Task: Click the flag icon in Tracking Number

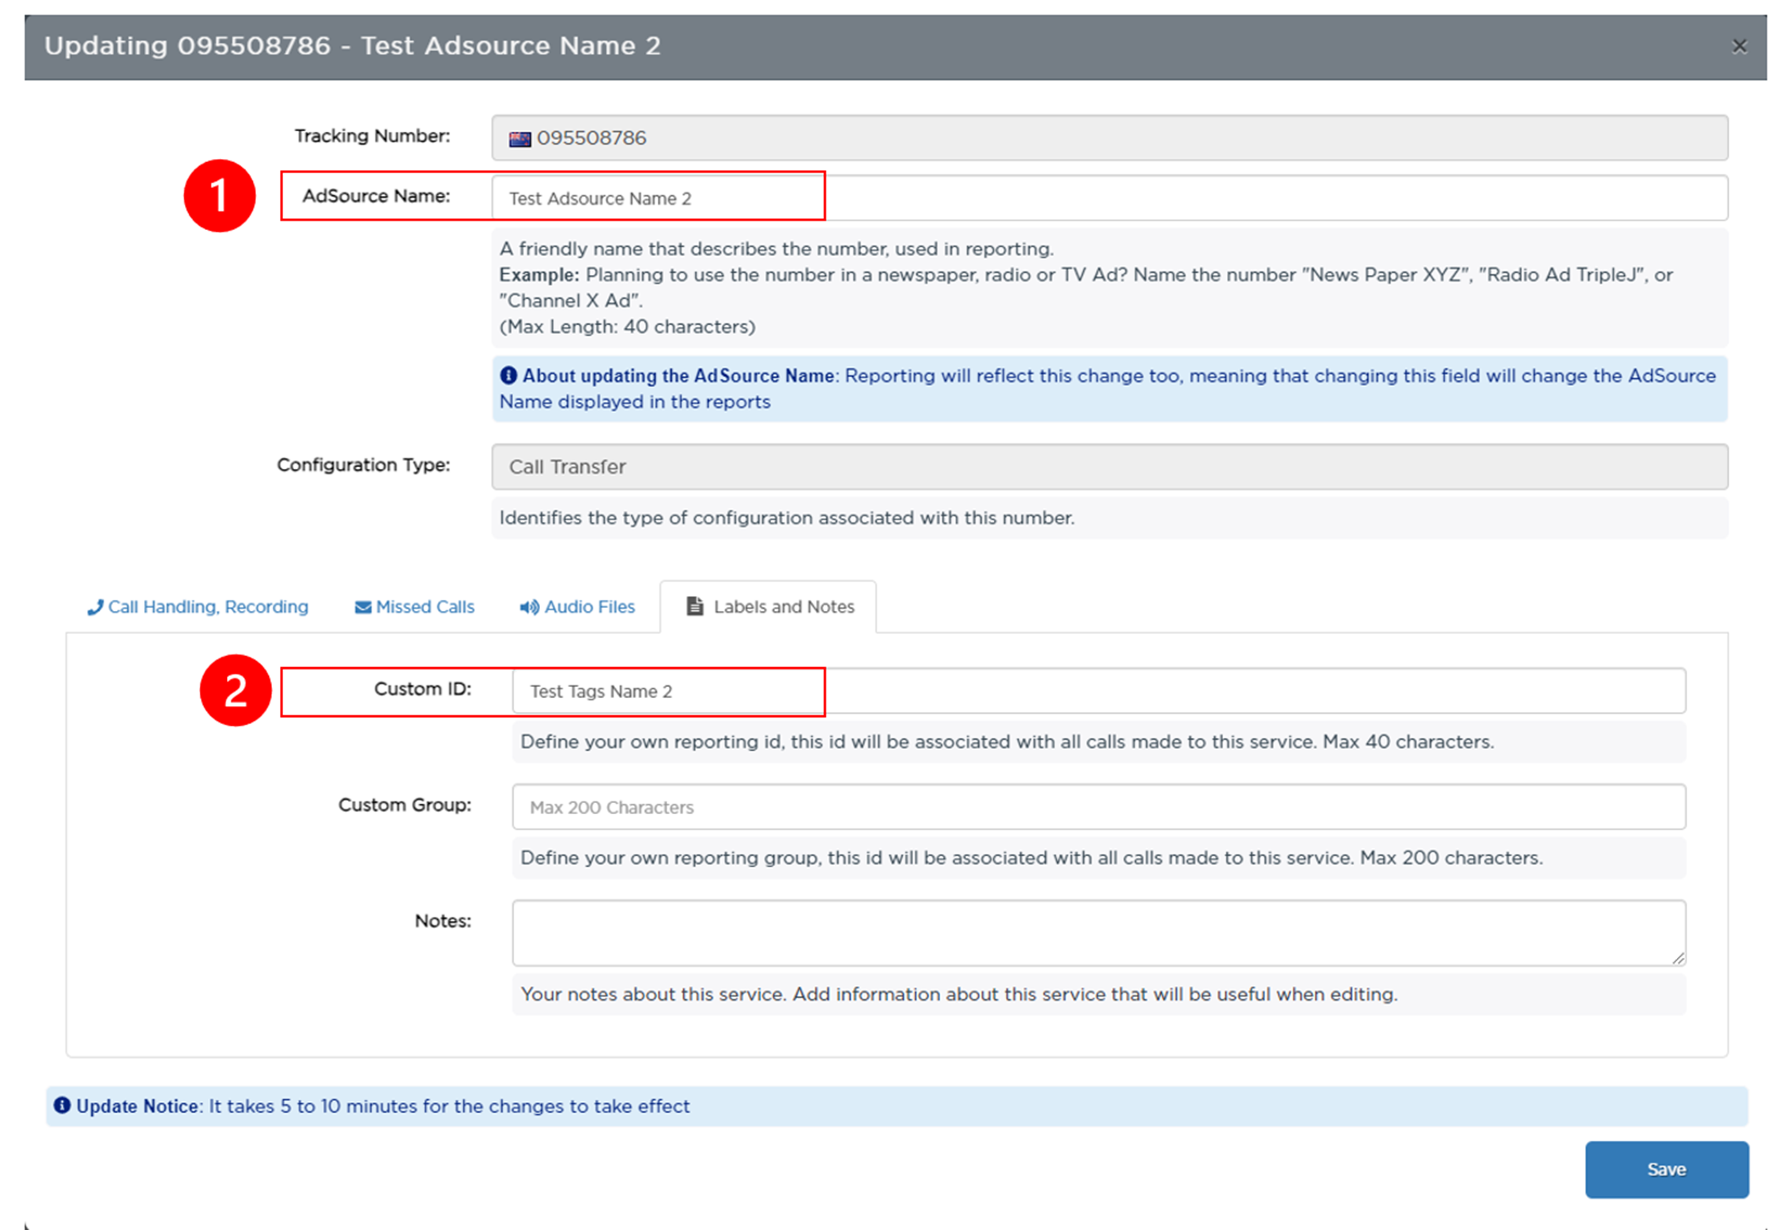Action: point(519,139)
